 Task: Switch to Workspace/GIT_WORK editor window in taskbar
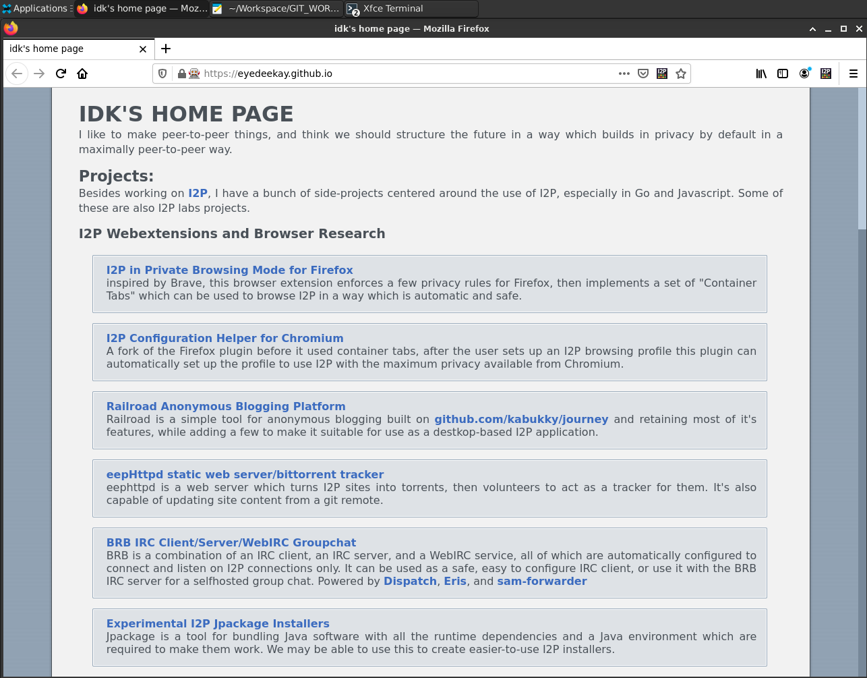(276, 9)
